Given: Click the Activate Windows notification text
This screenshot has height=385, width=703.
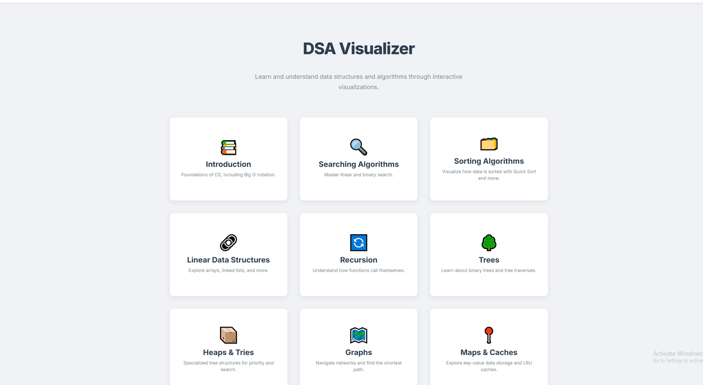Looking at the screenshot, I should click(x=677, y=354).
